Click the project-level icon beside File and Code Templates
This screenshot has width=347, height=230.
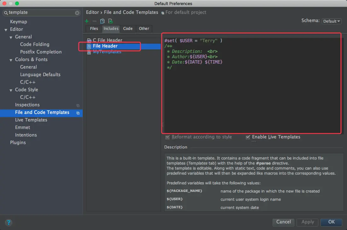(x=78, y=113)
